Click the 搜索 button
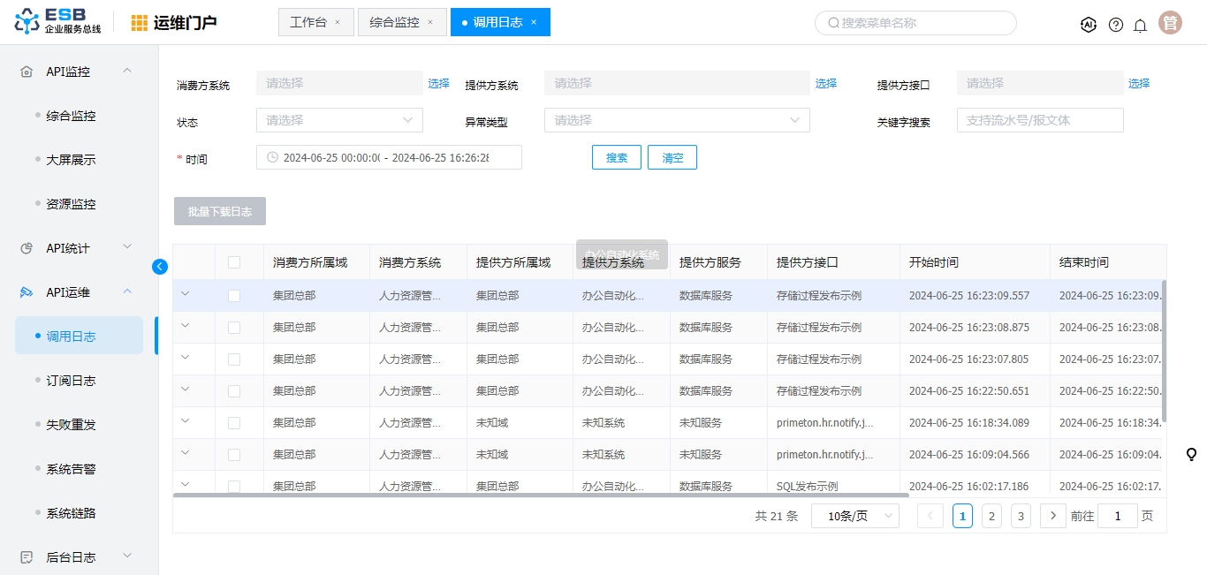 pos(616,157)
